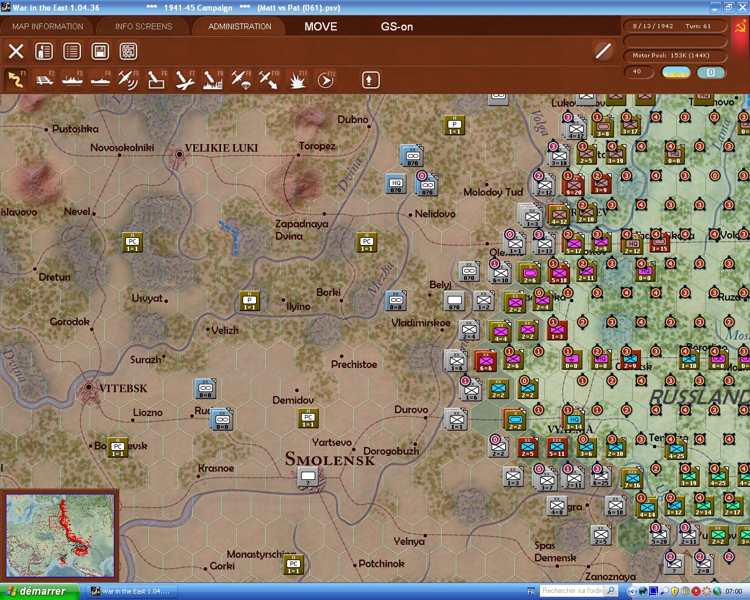Click the X icon in Administration toolbar

point(16,51)
